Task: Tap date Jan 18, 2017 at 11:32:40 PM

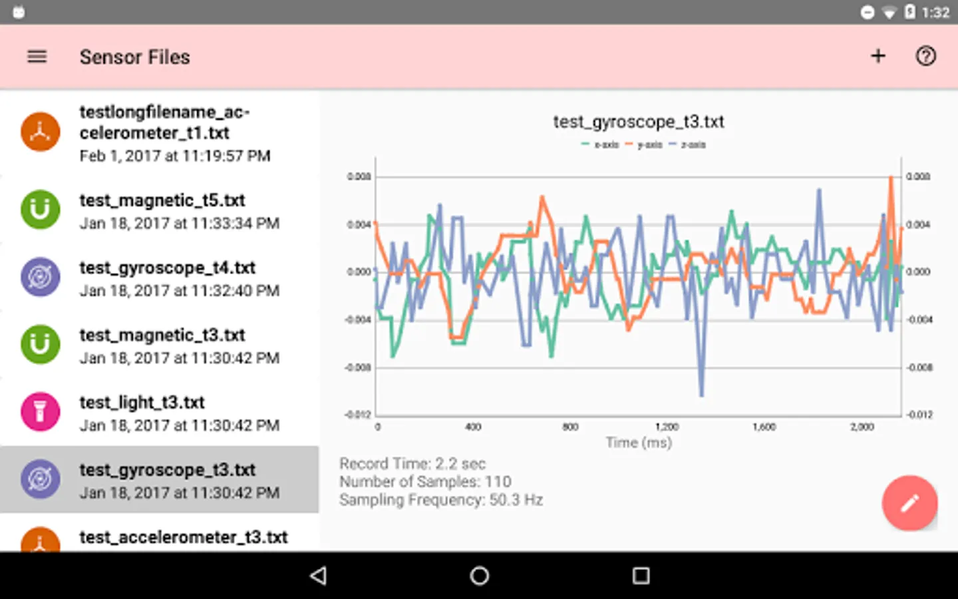Action: click(180, 290)
